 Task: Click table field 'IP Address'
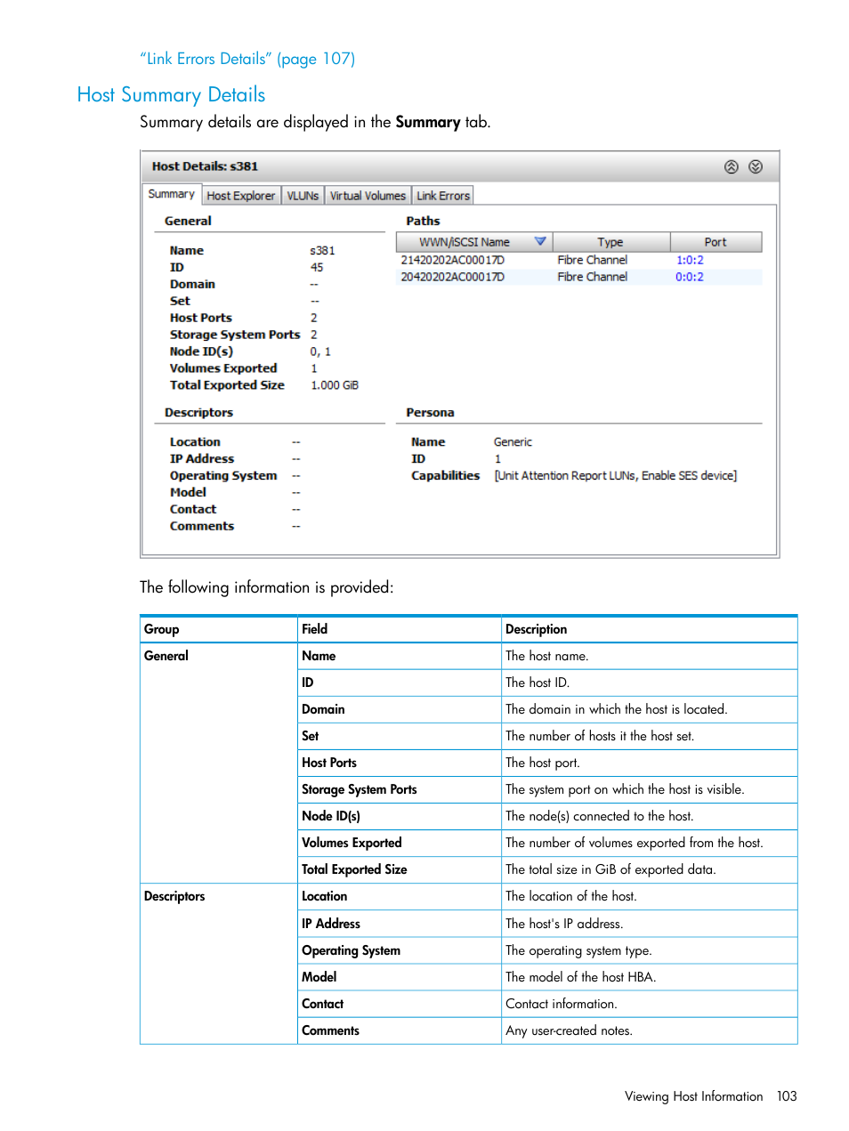click(400, 924)
